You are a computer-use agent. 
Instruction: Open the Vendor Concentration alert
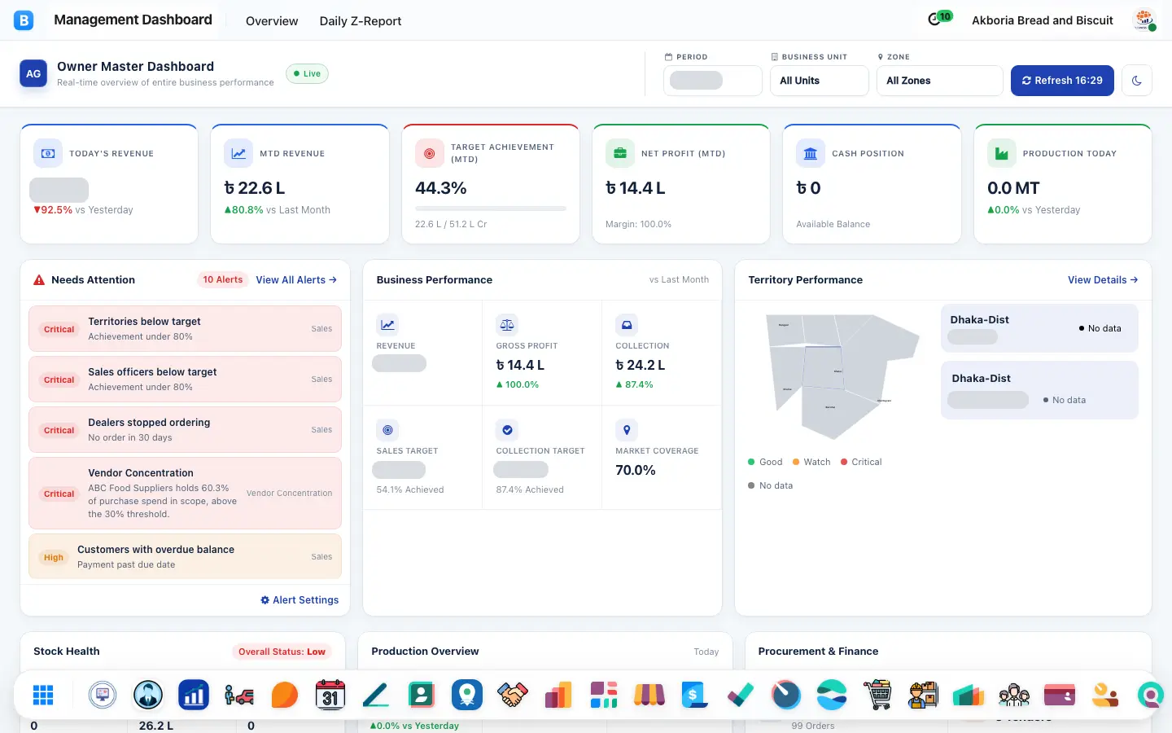tap(185, 494)
